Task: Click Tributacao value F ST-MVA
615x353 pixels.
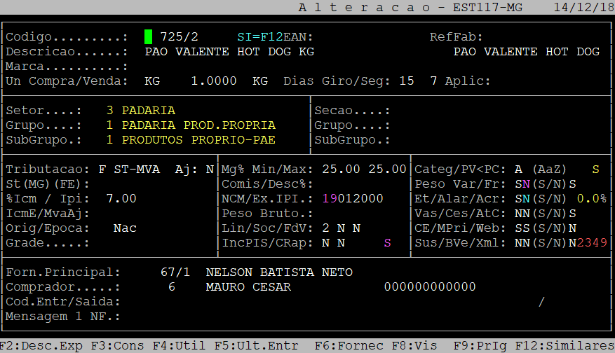Action: click(x=130, y=169)
